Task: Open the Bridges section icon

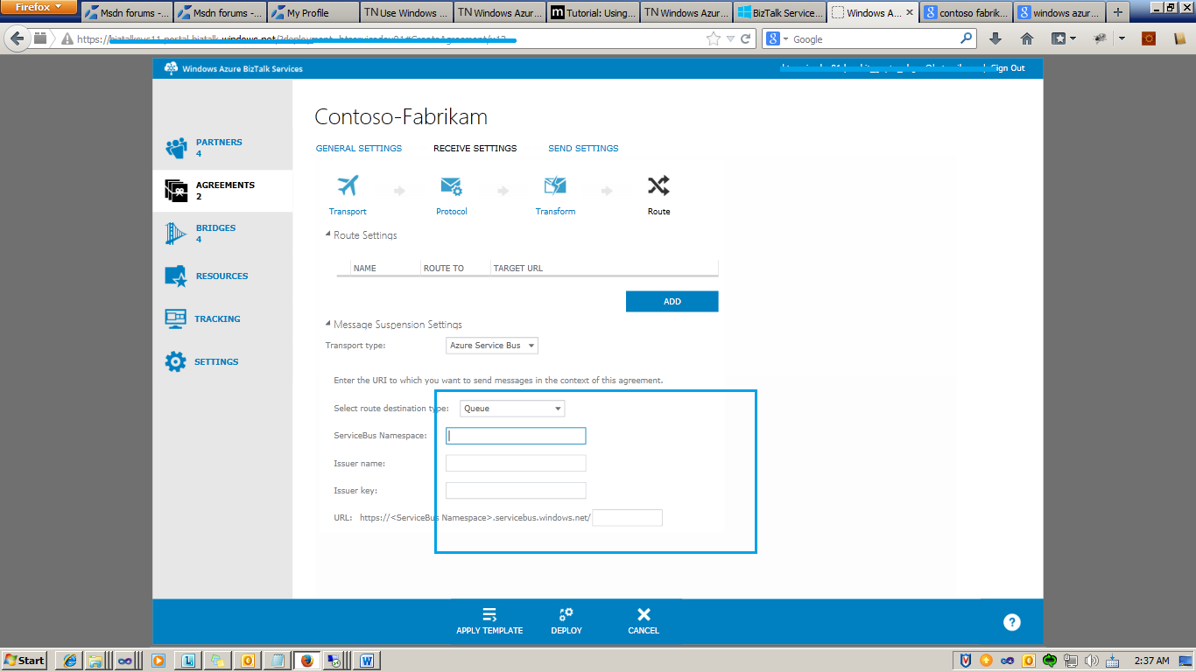Action: [176, 234]
